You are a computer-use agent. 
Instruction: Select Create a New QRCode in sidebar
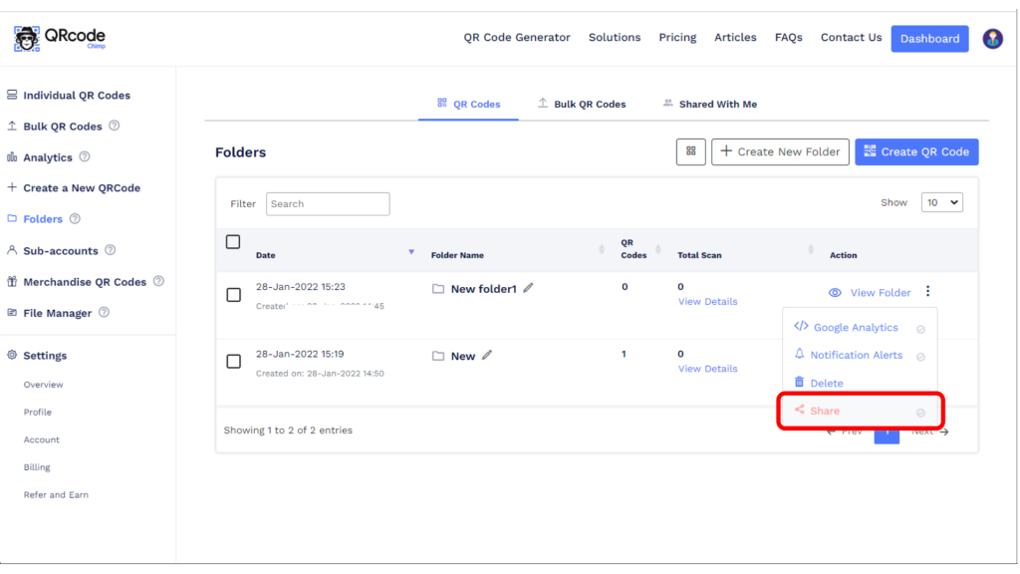tap(82, 188)
